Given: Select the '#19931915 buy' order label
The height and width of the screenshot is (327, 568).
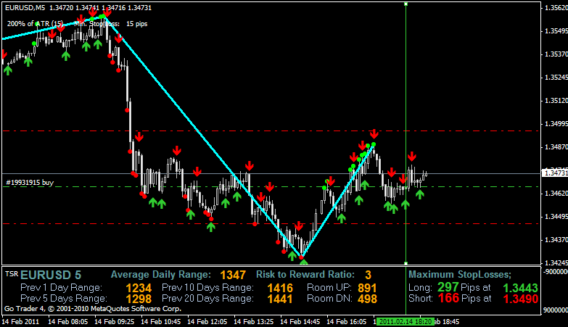Looking at the screenshot, I should [30, 183].
